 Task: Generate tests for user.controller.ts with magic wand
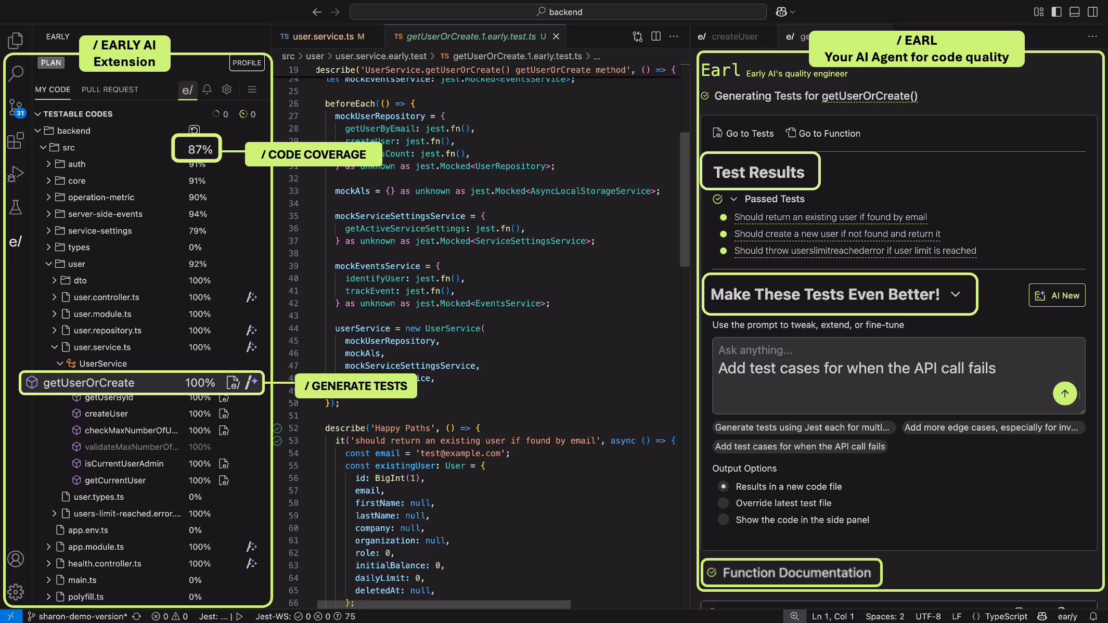252,297
